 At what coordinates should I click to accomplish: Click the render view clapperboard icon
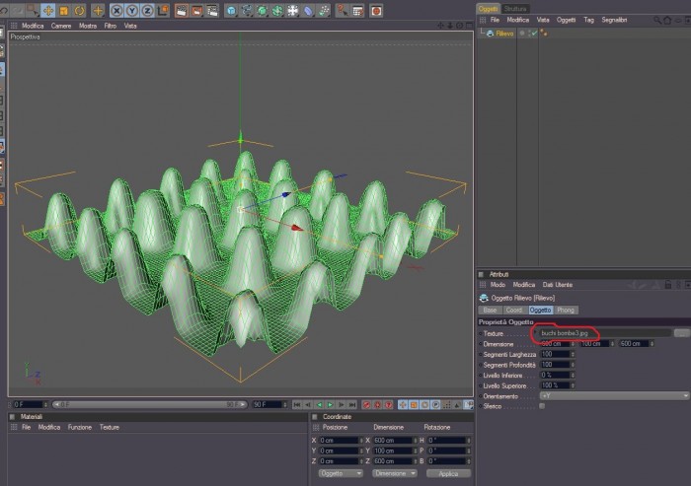[181, 11]
